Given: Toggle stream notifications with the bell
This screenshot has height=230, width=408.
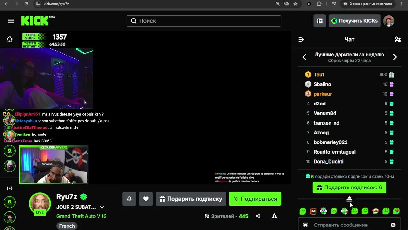Looking at the screenshot, I should point(129,199).
